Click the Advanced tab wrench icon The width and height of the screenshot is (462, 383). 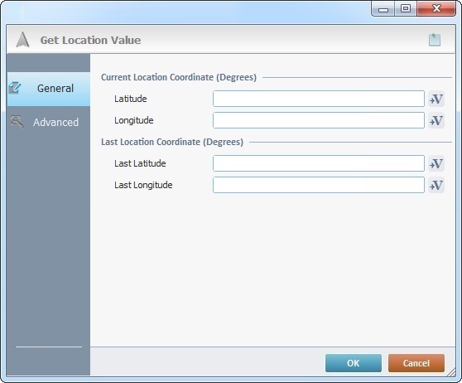tap(17, 122)
